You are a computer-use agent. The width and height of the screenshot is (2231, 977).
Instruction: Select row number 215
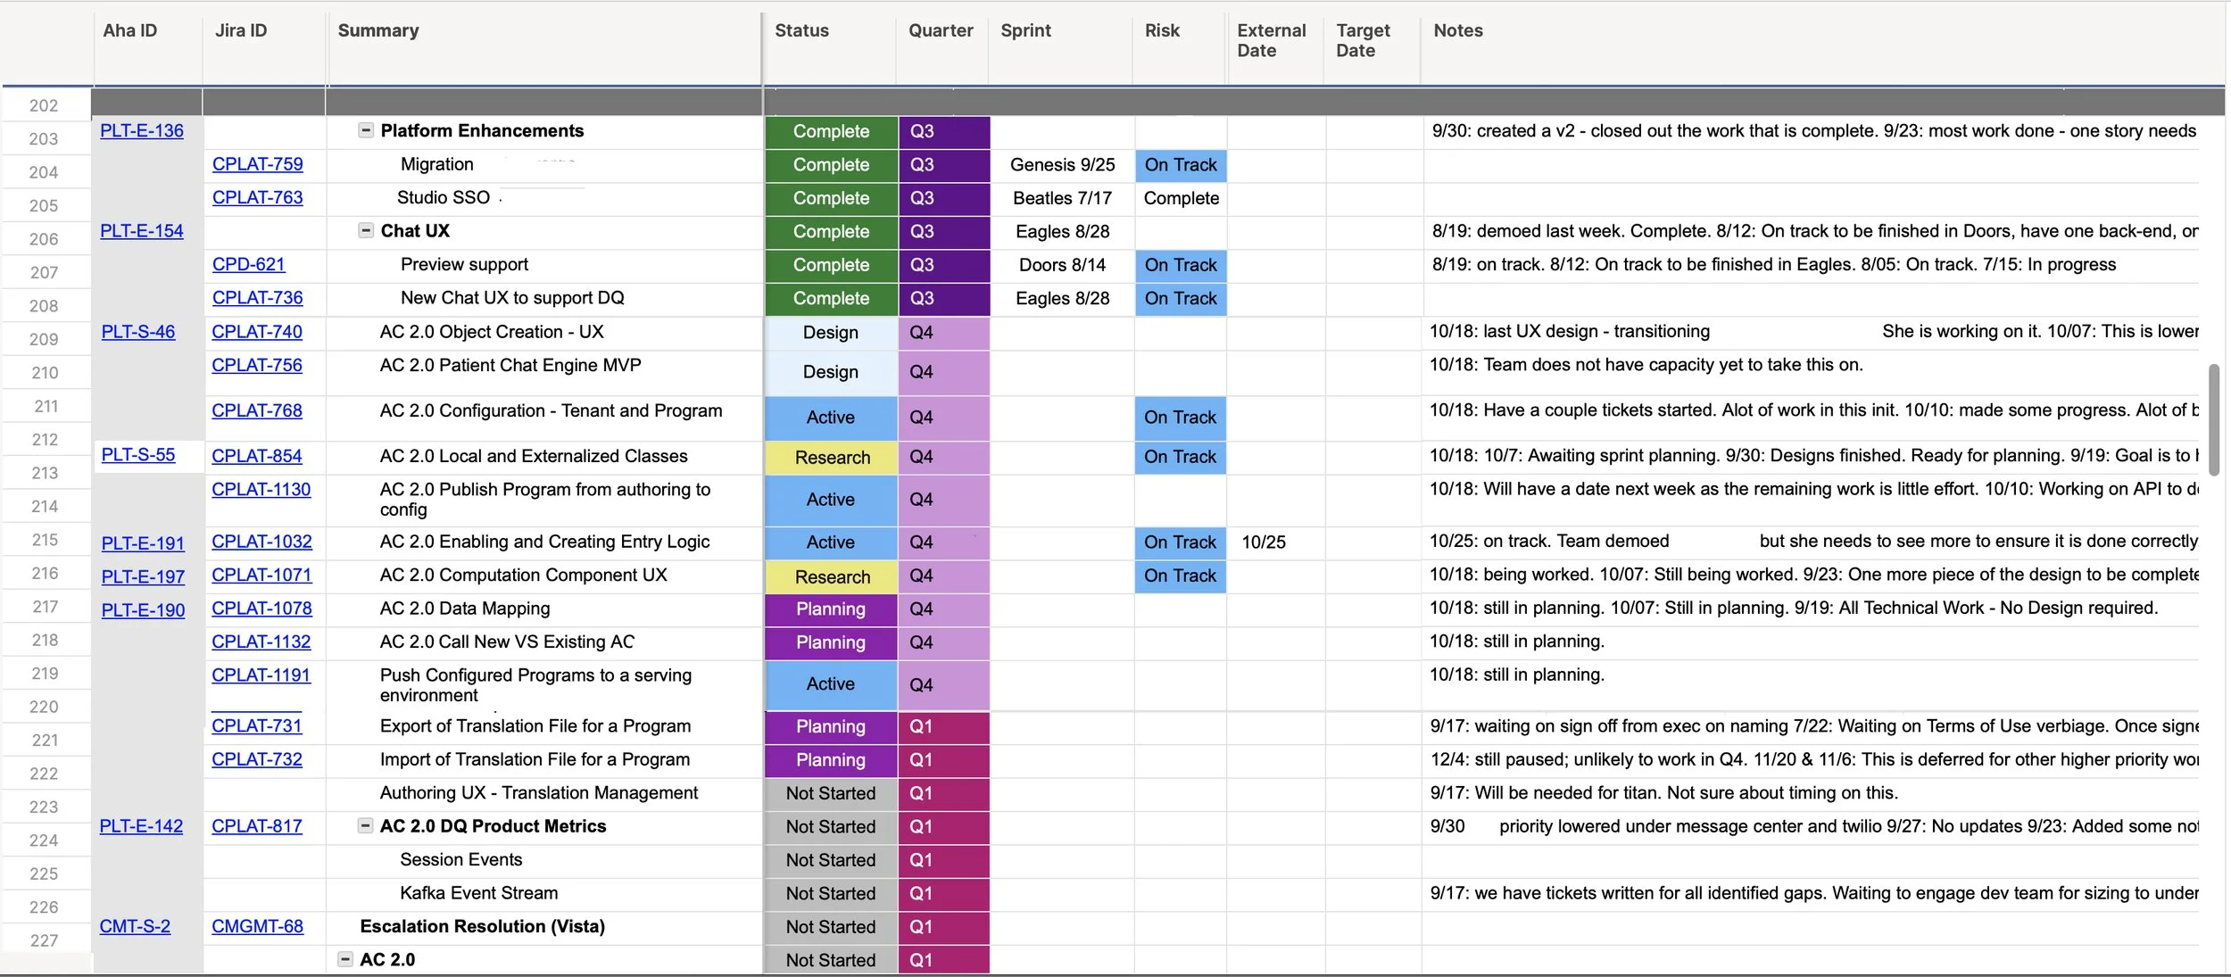[45, 540]
